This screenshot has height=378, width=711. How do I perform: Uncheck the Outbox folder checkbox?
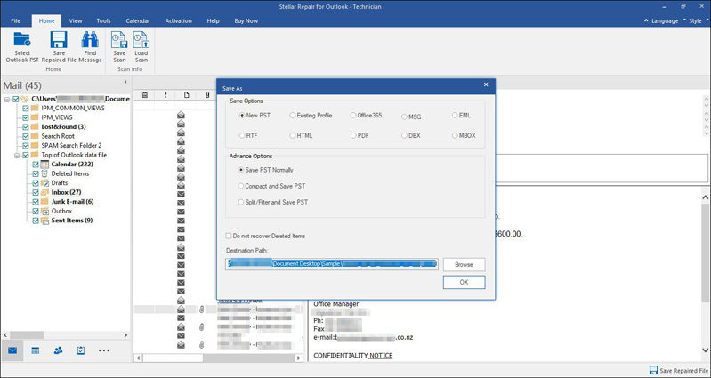tap(36, 211)
